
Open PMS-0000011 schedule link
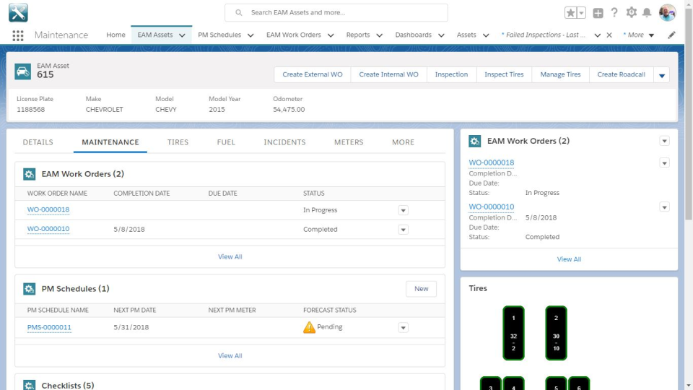[x=49, y=328]
